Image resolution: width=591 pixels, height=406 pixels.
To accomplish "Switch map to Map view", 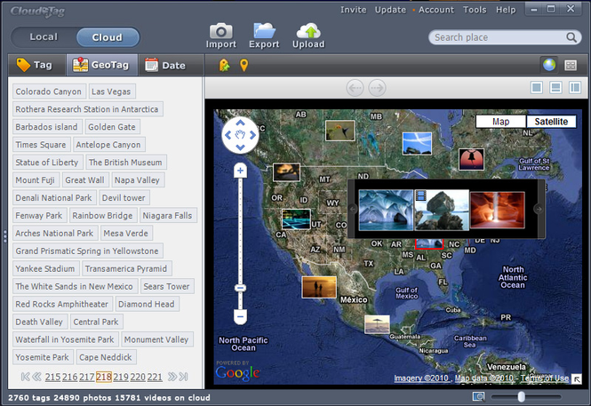I will (x=500, y=122).
